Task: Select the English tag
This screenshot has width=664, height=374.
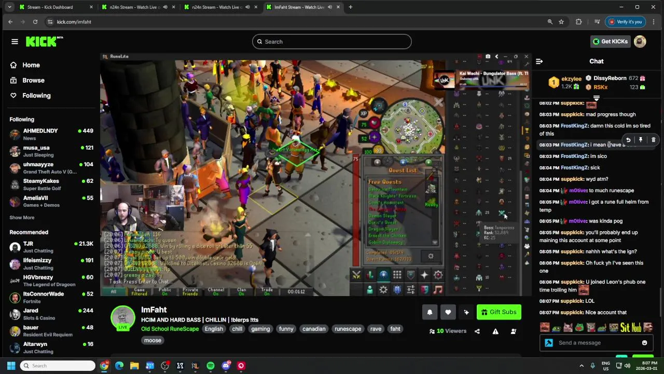Action: 214,329
